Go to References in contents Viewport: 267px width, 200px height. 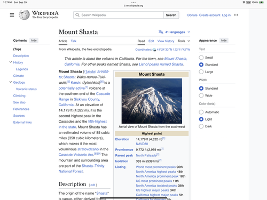click(21, 109)
